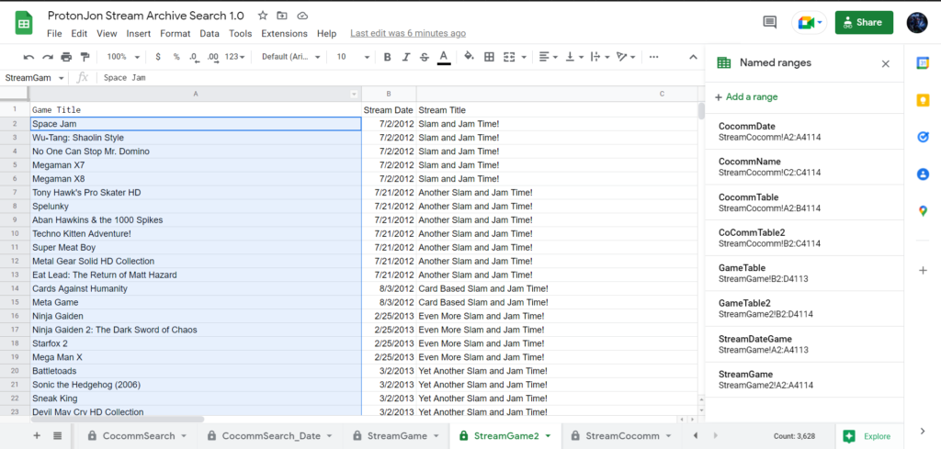Open the Format menu

click(176, 34)
